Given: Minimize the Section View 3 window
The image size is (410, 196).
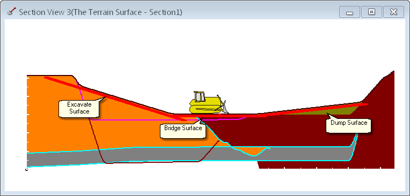Looking at the screenshot, I should tap(349, 12).
